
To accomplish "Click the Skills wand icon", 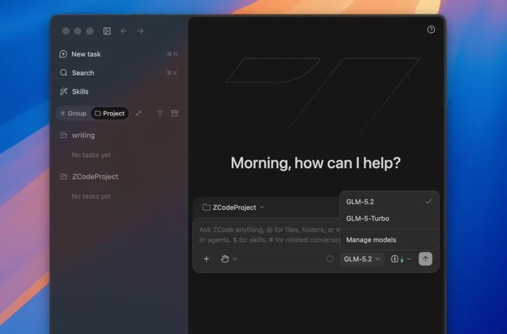I will click(x=64, y=91).
